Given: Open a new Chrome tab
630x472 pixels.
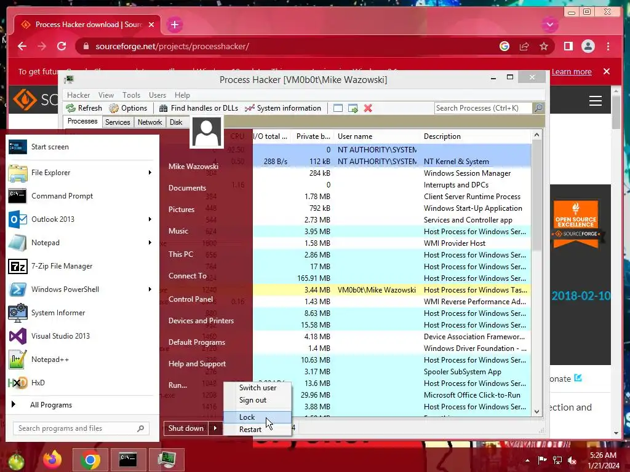Looking at the screenshot, I should pos(174,25).
